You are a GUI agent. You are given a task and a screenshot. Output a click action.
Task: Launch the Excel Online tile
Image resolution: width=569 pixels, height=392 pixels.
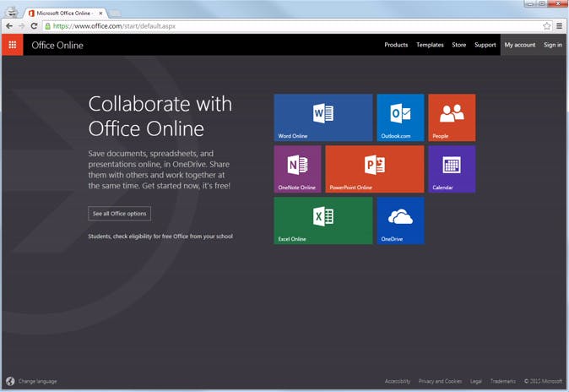click(323, 220)
